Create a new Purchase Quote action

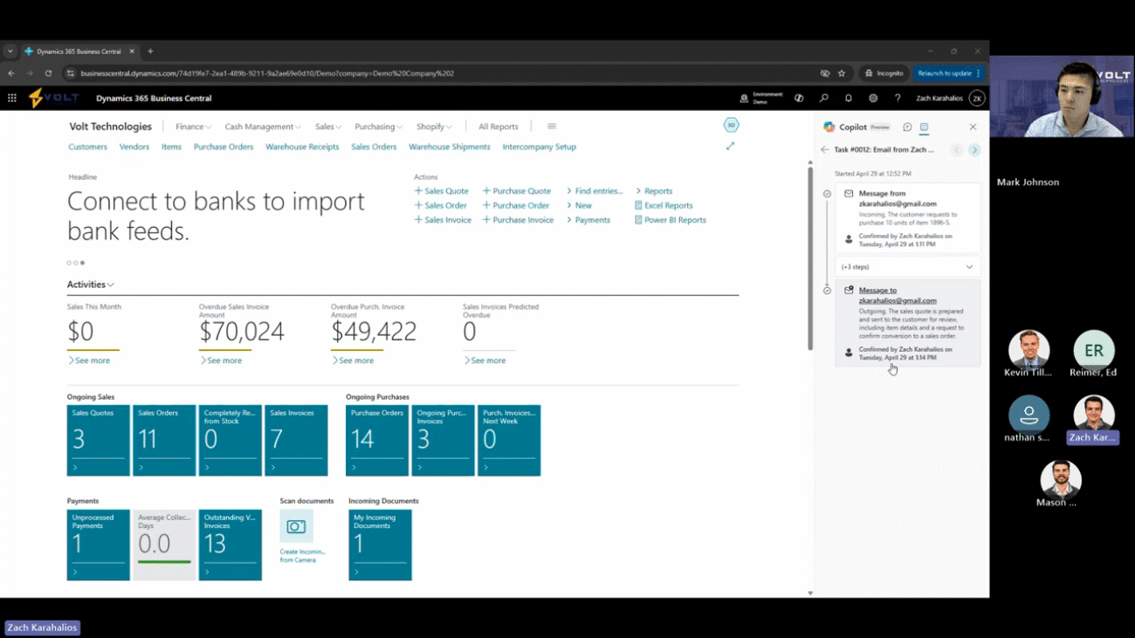click(x=517, y=191)
